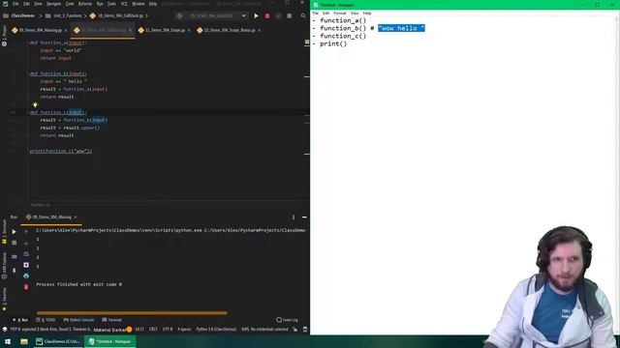The height and width of the screenshot is (348, 620).
Task: Click the red debug bug icon
Action: click(x=267, y=15)
